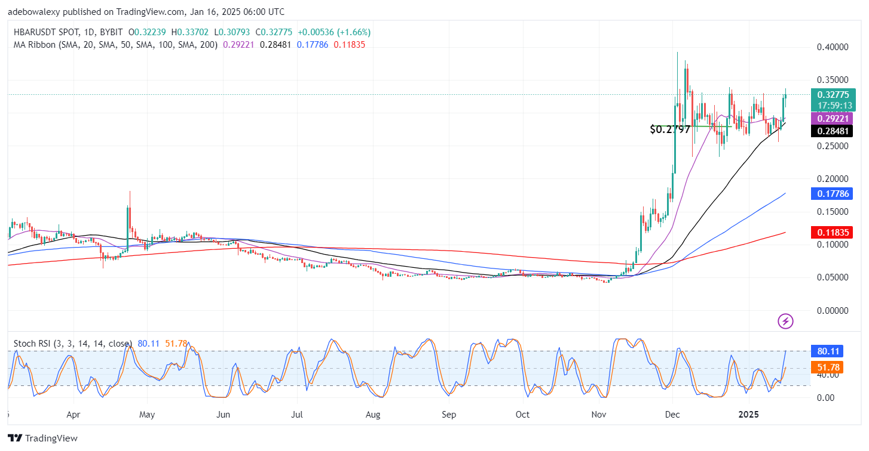Click the Jun label on time axis

(224, 414)
